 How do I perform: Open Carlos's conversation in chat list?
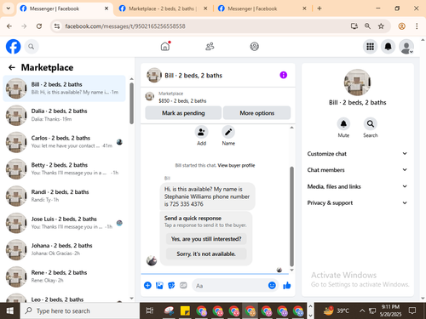(64, 142)
